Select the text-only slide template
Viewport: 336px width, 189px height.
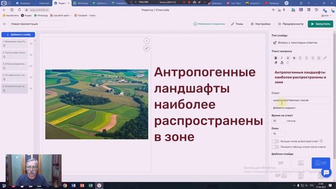[281, 163]
